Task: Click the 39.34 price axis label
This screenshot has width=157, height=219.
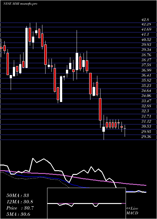Action: pos(146,50)
